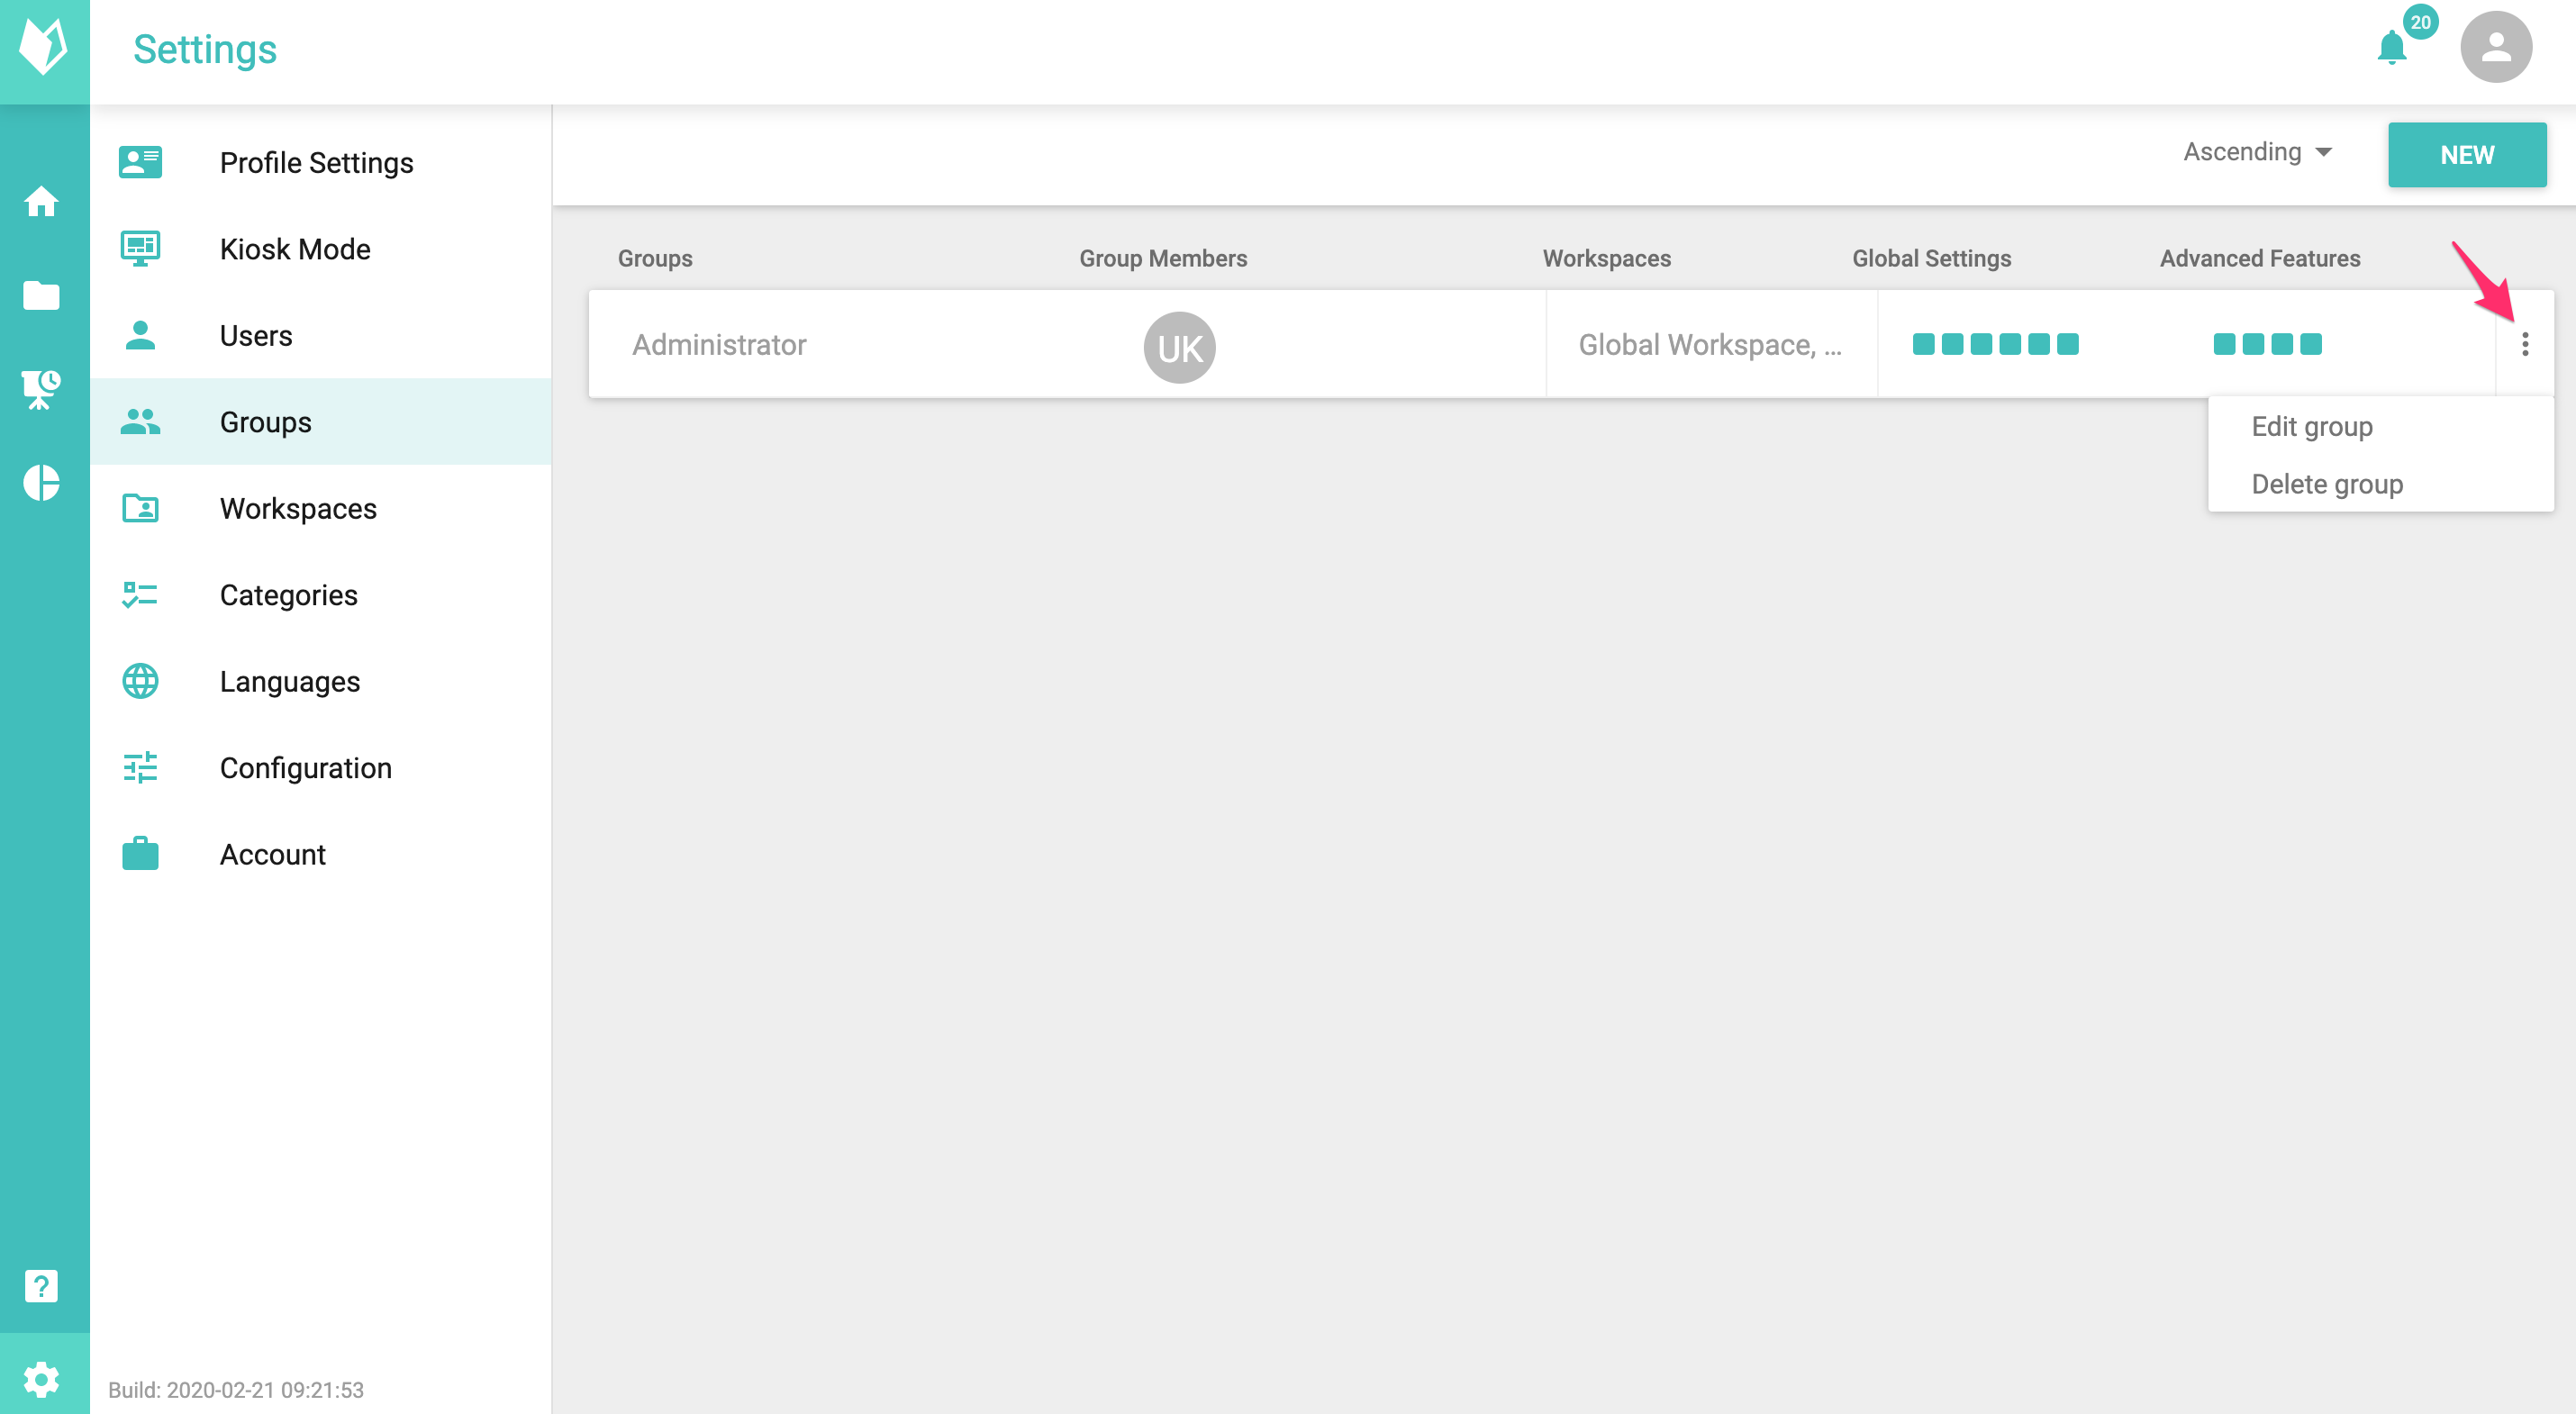Screen dimensions: 2576x1414
Task: Click the app logo at top left
Action: click(44, 48)
